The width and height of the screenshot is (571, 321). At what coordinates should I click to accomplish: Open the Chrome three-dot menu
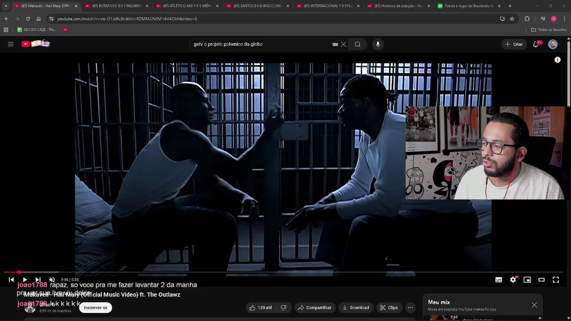[x=564, y=19]
